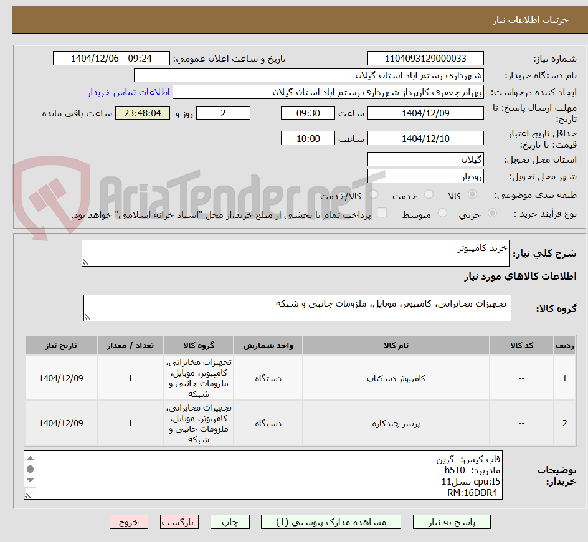Viewport: 588px width, 542px height.
Task: Click response deadline date 1404/12/09 field
Action: pyautogui.click(x=425, y=113)
